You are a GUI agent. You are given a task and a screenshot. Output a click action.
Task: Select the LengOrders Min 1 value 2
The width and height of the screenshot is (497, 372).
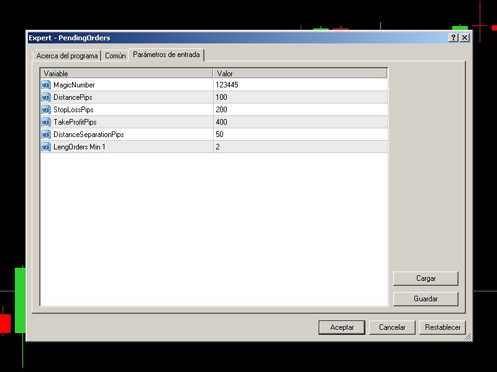[x=301, y=147]
